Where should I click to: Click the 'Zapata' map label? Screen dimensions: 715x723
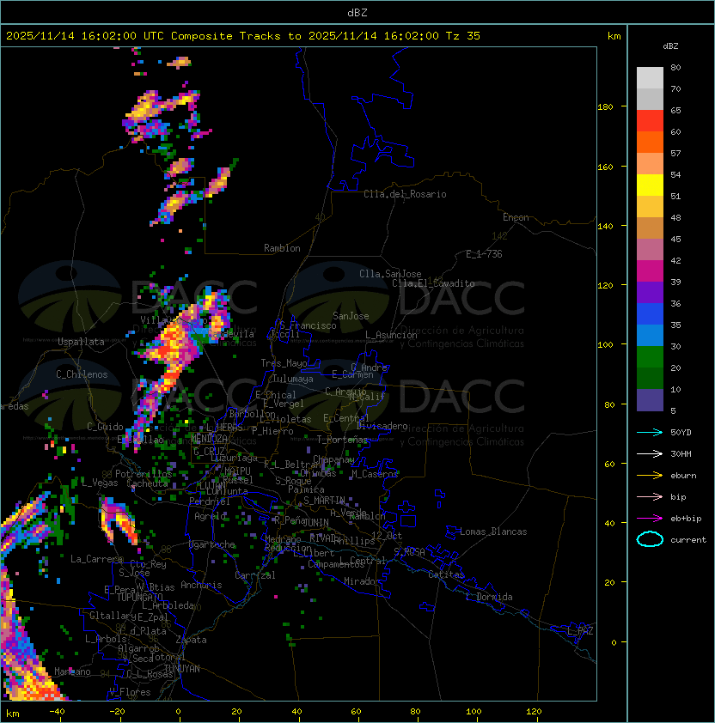click(191, 640)
